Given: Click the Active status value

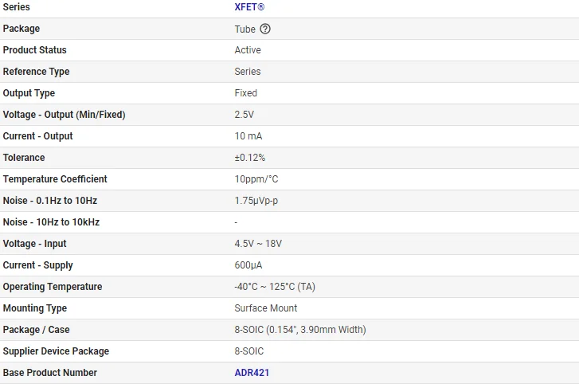Looking at the screenshot, I should pos(248,50).
